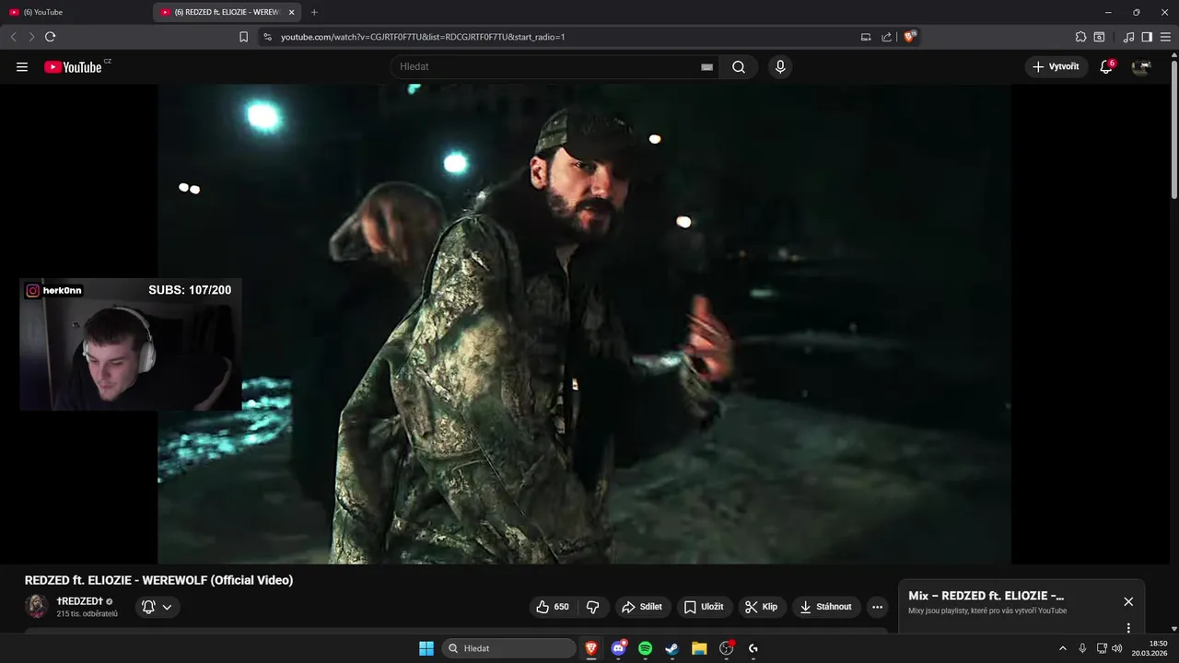The image size is (1179, 663).
Task: Open File Explorer from the taskbar
Action: (699, 648)
